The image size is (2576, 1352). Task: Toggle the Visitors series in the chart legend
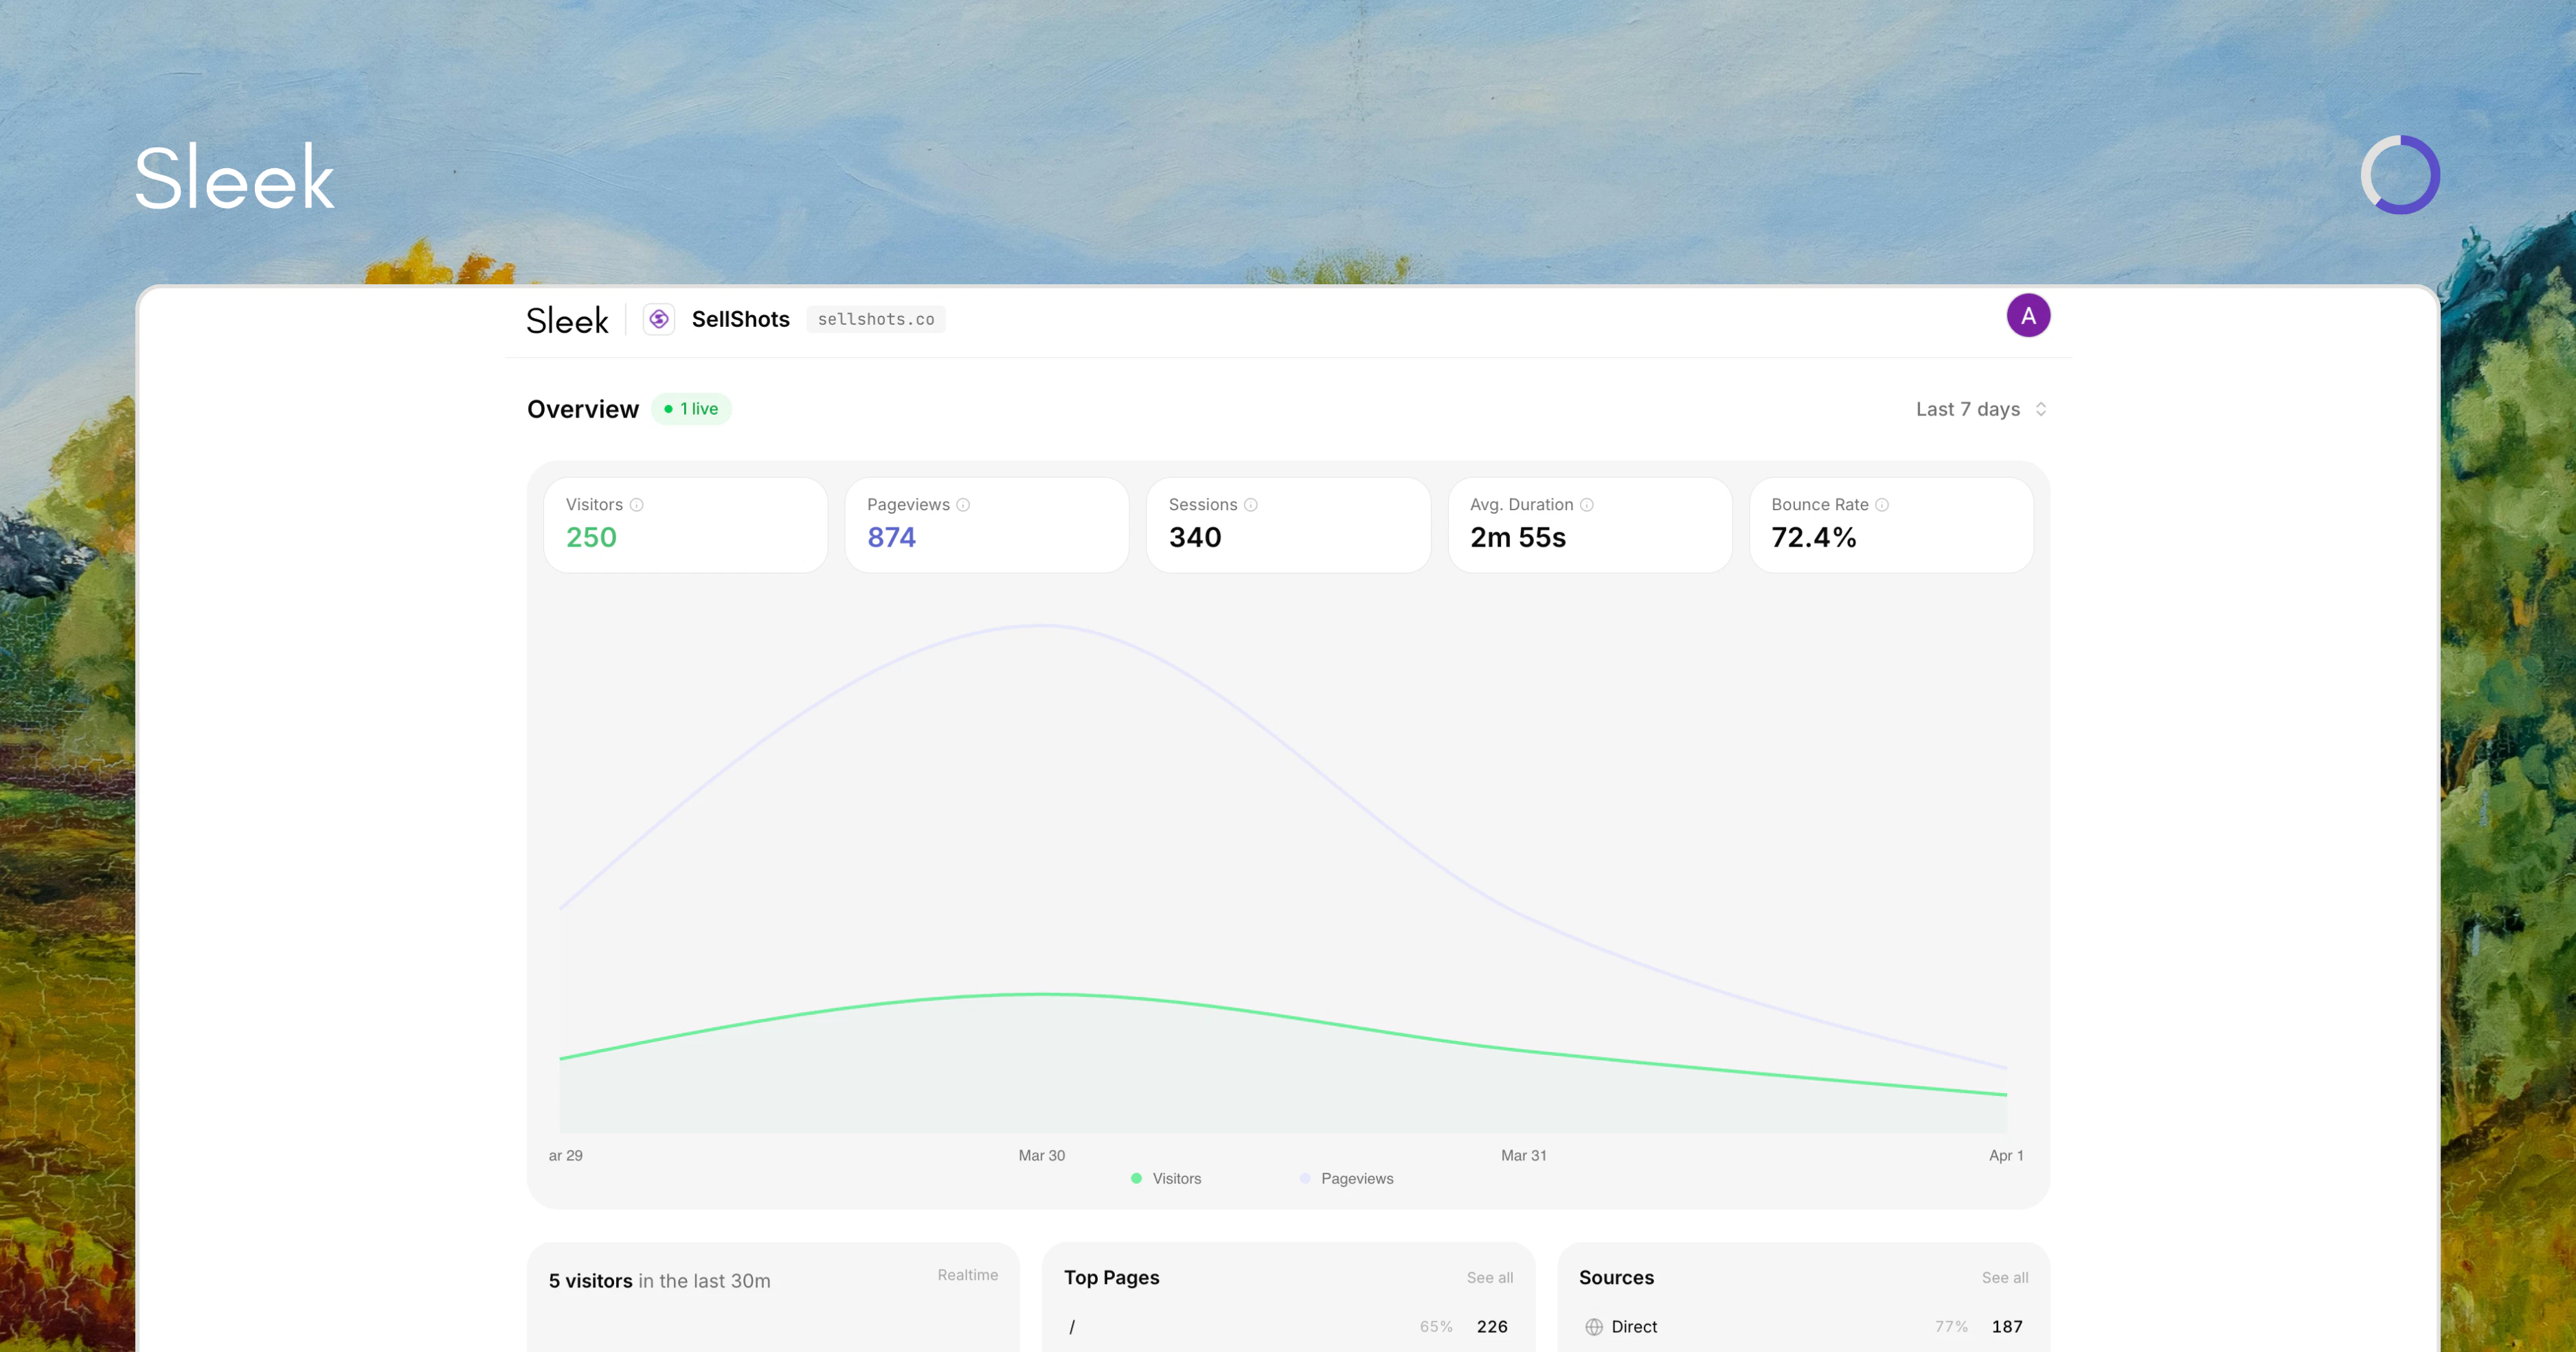pyautogui.click(x=1167, y=1178)
